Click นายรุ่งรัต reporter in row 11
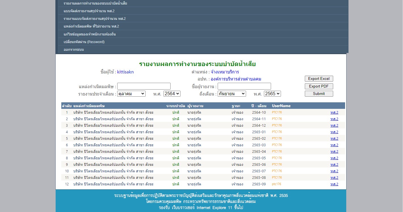The image size is (403, 212). click(x=194, y=177)
